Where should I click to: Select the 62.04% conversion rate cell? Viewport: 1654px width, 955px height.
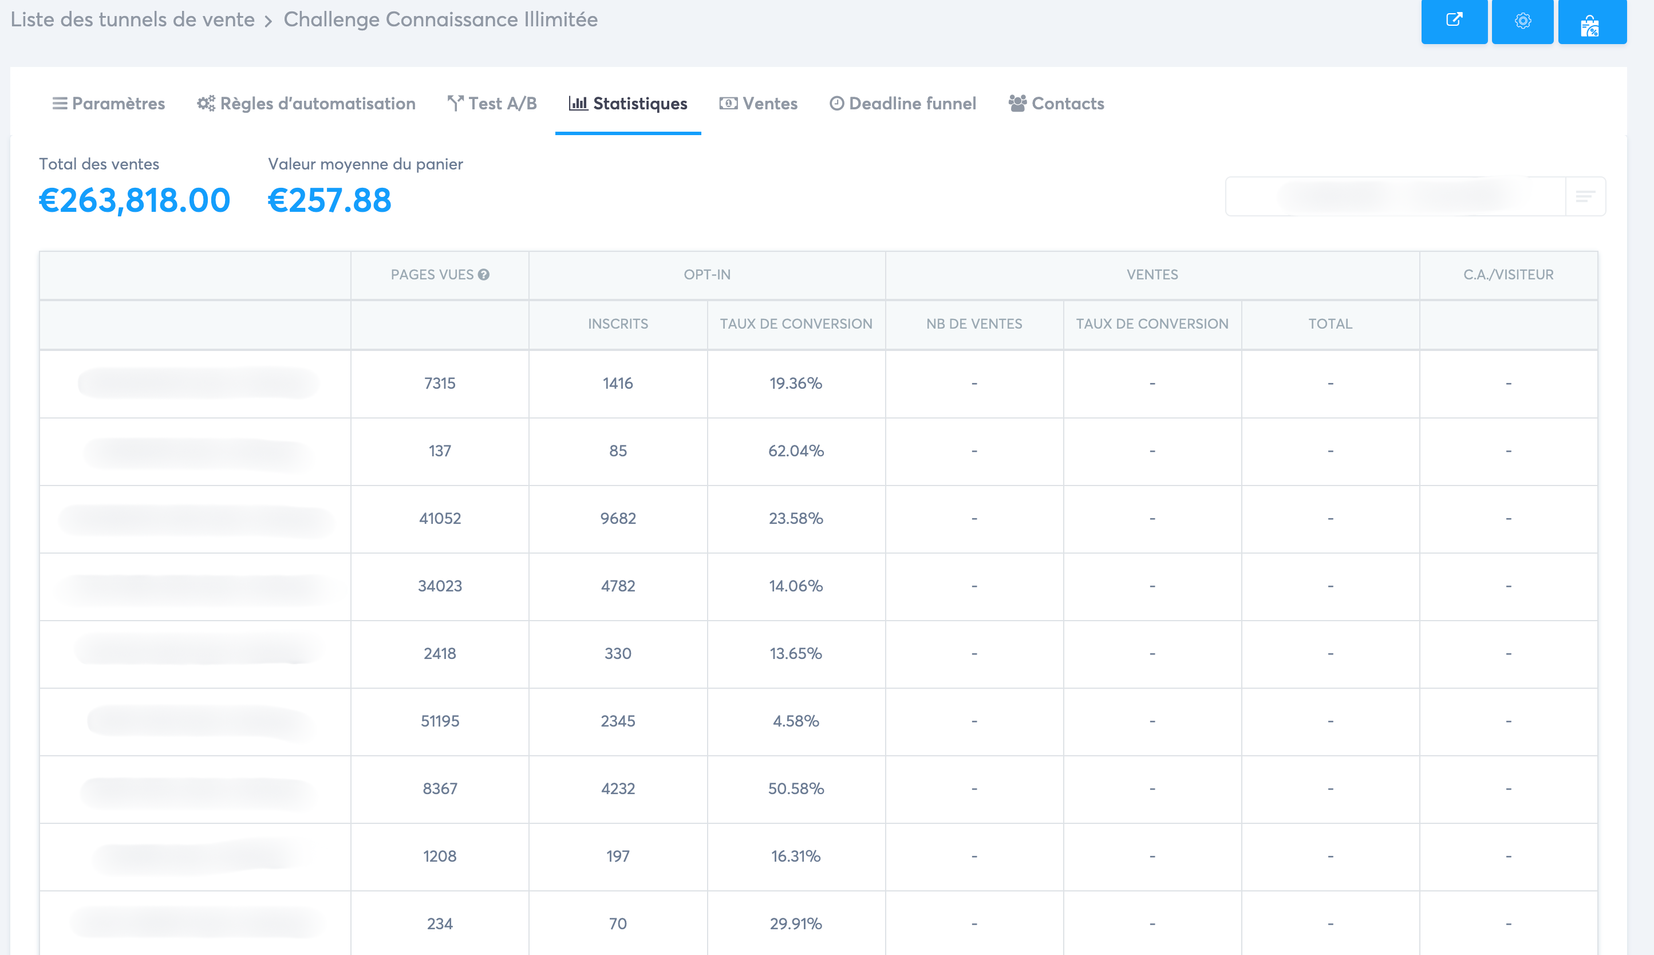click(796, 451)
